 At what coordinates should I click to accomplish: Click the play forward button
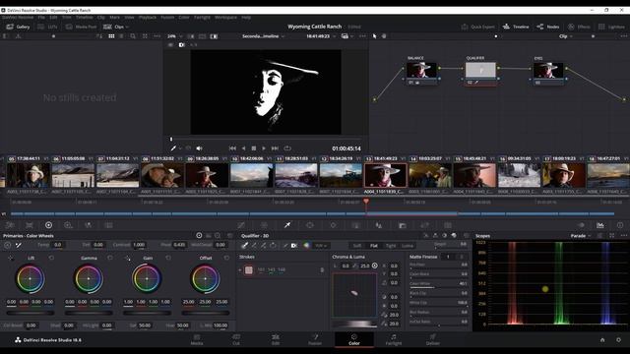(x=264, y=148)
